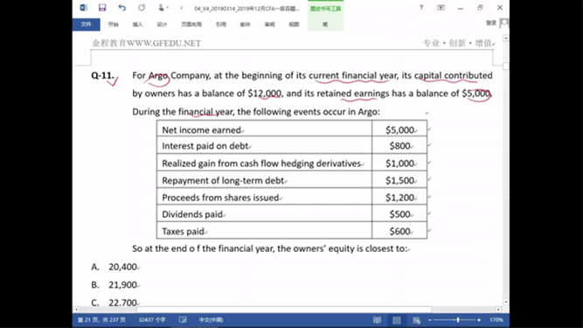Viewport: 583px width, 328px height.
Task: Open the 文件 File tab
Action: pyautogui.click(x=86, y=24)
